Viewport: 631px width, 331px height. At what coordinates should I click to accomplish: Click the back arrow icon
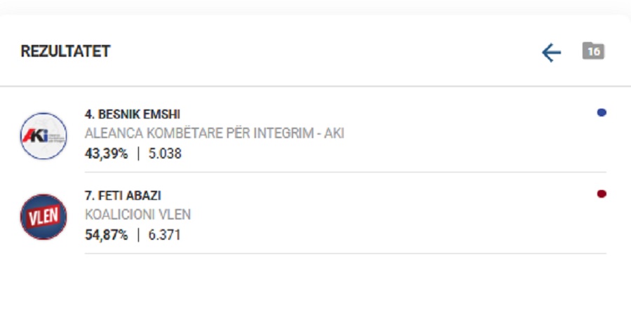pyautogui.click(x=551, y=53)
